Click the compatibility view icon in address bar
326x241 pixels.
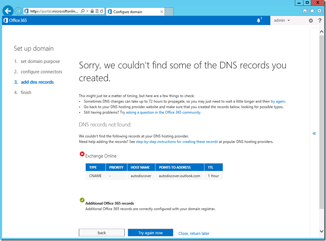coord(97,11)
